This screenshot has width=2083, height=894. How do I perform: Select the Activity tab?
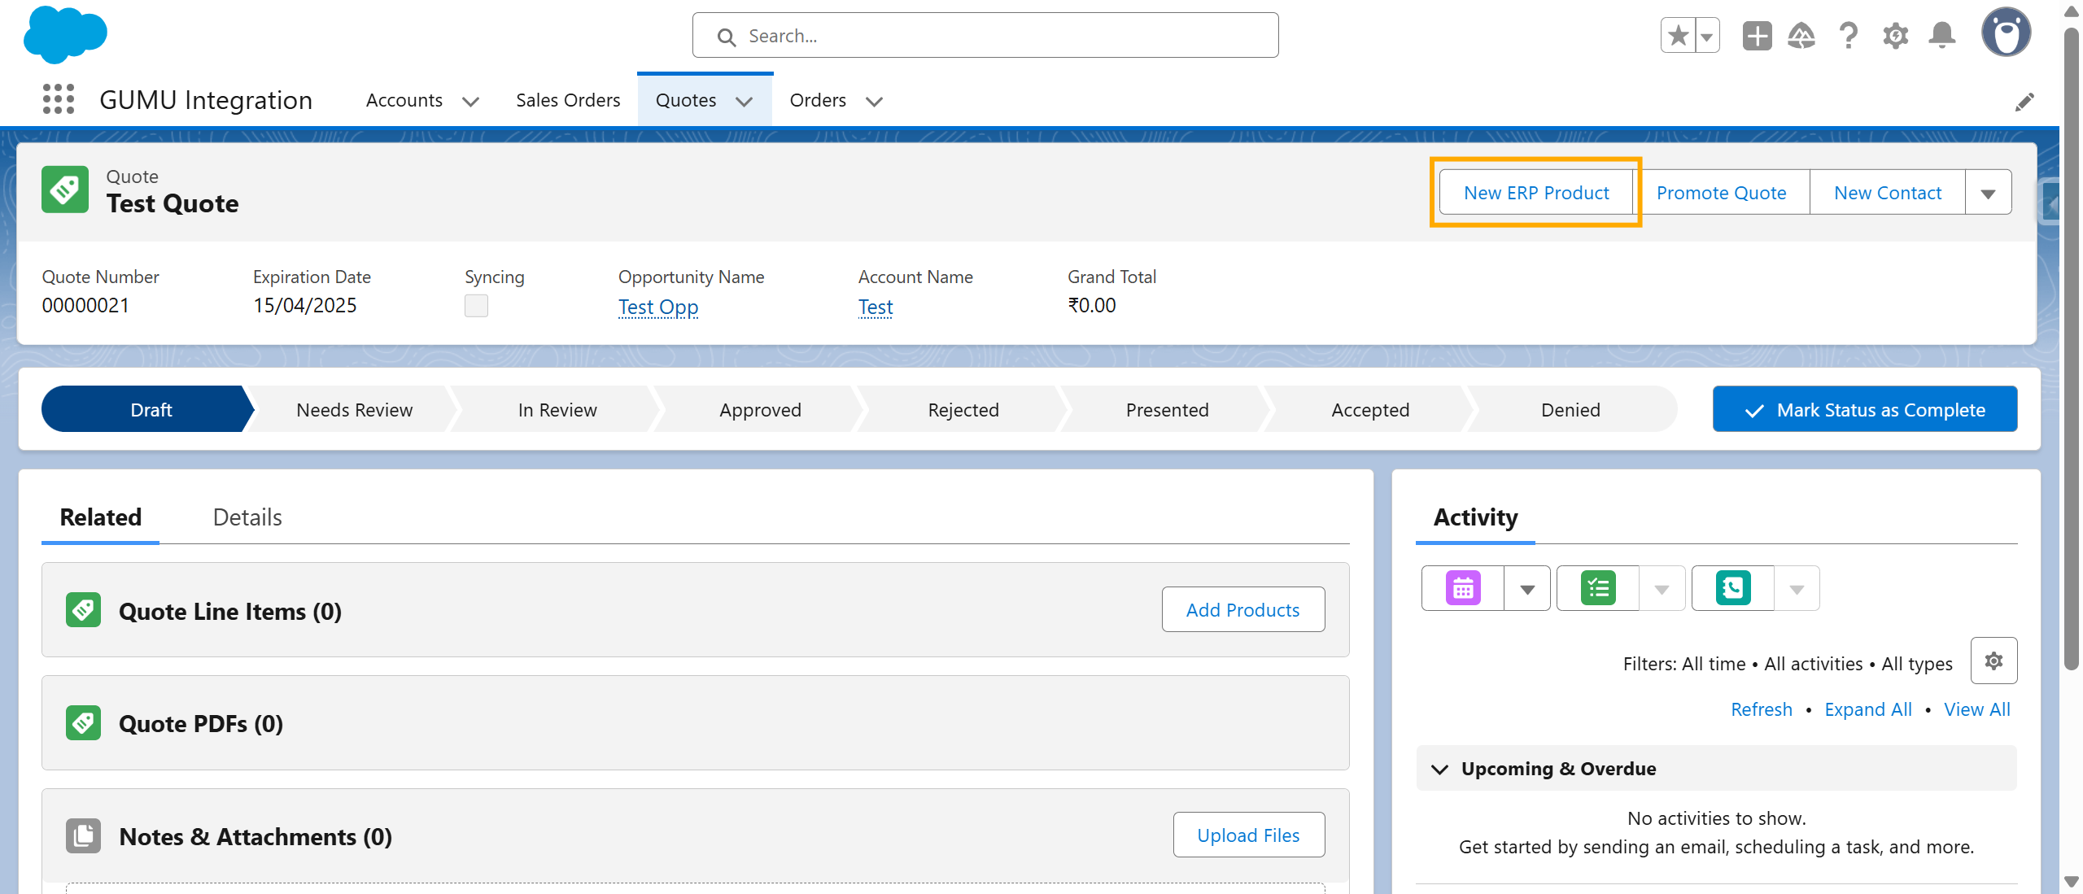[x=1475, y=517]
